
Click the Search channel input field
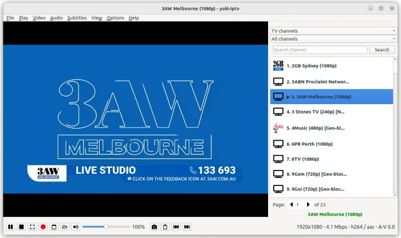(320, 50)
